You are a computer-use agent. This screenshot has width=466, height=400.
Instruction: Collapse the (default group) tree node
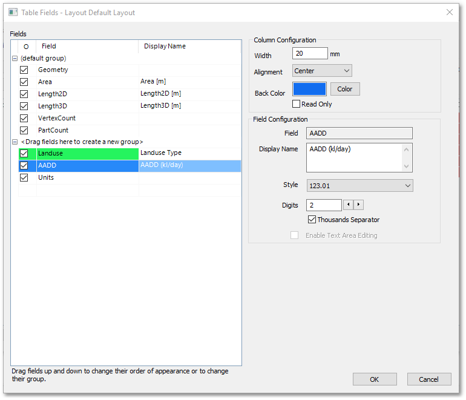(x=15, y=58)
